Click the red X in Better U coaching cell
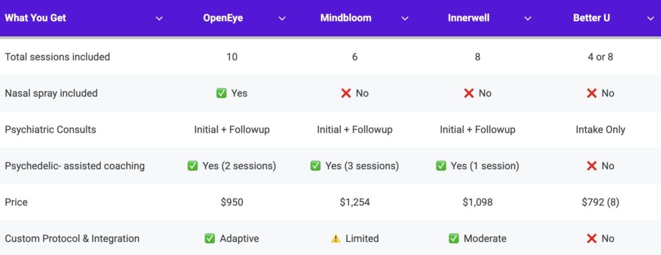The width and height of the screenshot is (661, 255). pos(591,165)
